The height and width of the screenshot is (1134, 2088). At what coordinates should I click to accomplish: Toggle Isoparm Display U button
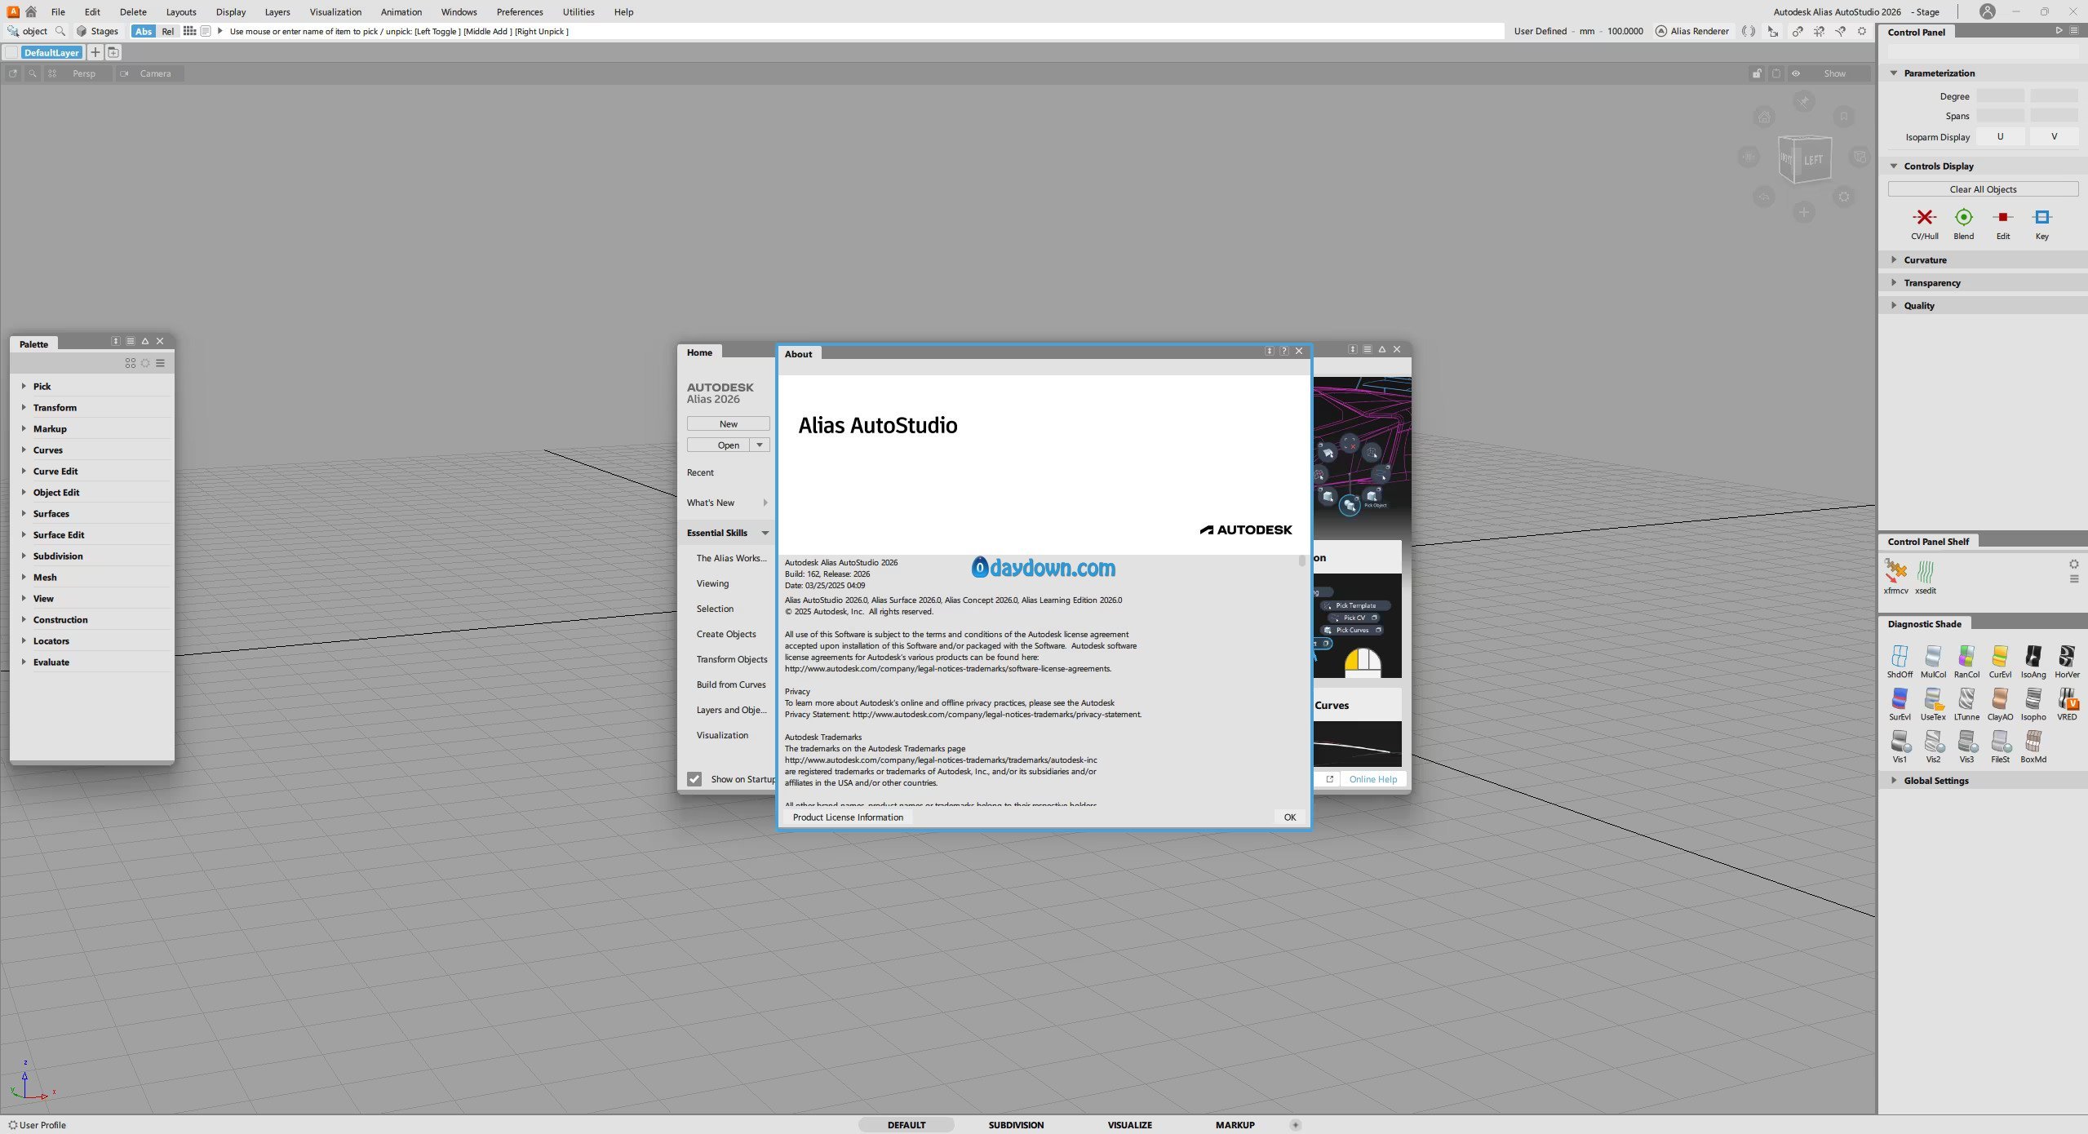pyautogui.click(x=2000, y=136)
